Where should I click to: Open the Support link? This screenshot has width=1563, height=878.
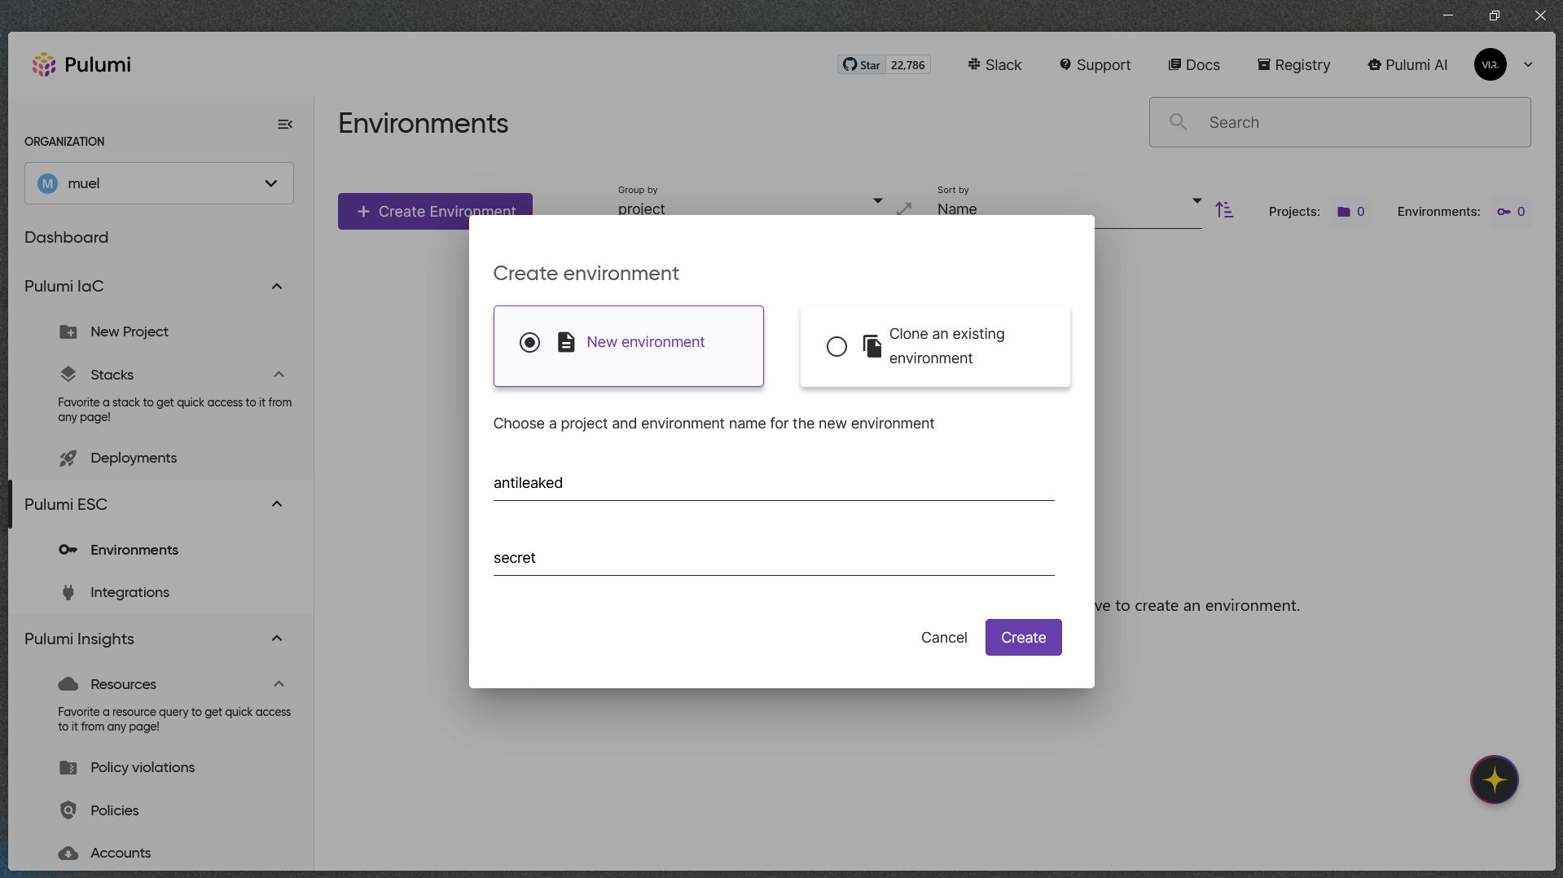[1095, 65]
